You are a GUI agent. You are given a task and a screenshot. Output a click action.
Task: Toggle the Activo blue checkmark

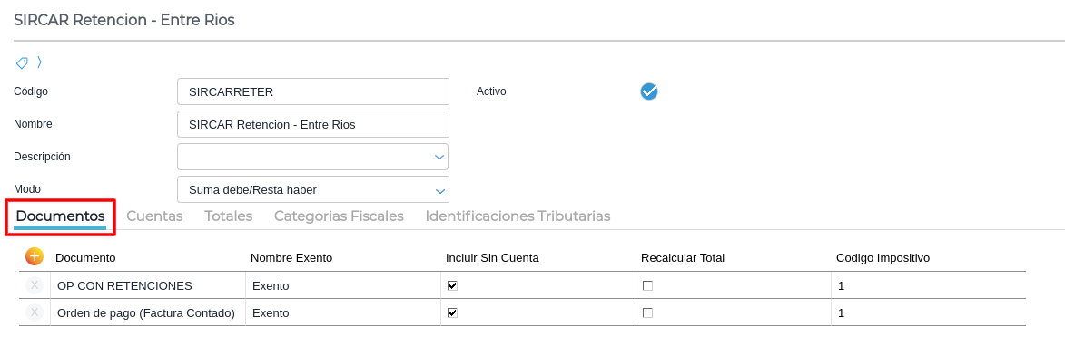pyautogui.click(x=648, y=91)
